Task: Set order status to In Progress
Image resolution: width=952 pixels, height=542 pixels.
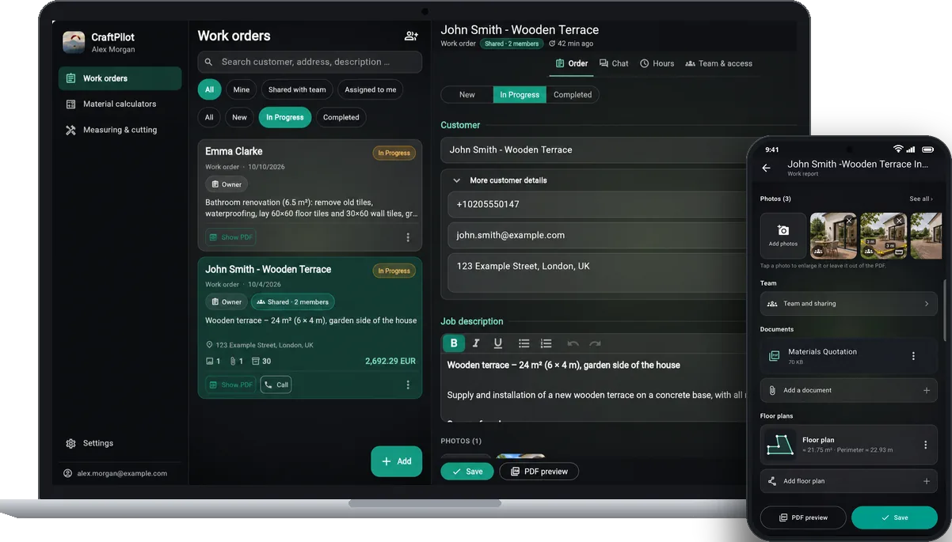Action: pyautogui.click(x=520, y=94)
